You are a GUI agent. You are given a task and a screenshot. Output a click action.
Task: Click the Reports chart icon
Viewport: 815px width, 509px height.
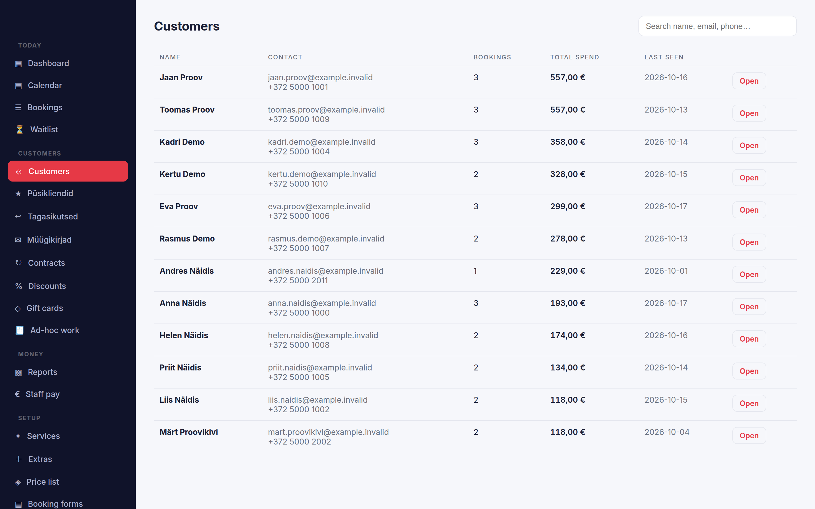point(18,373)
